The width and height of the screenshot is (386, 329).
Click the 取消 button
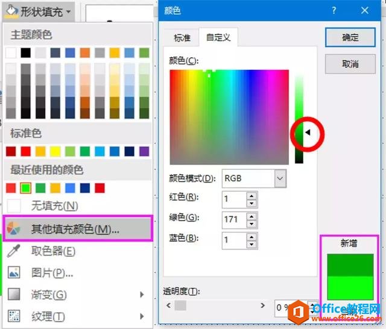point(350,64)
